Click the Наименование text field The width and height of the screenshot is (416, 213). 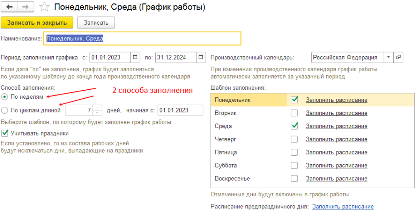142,39
